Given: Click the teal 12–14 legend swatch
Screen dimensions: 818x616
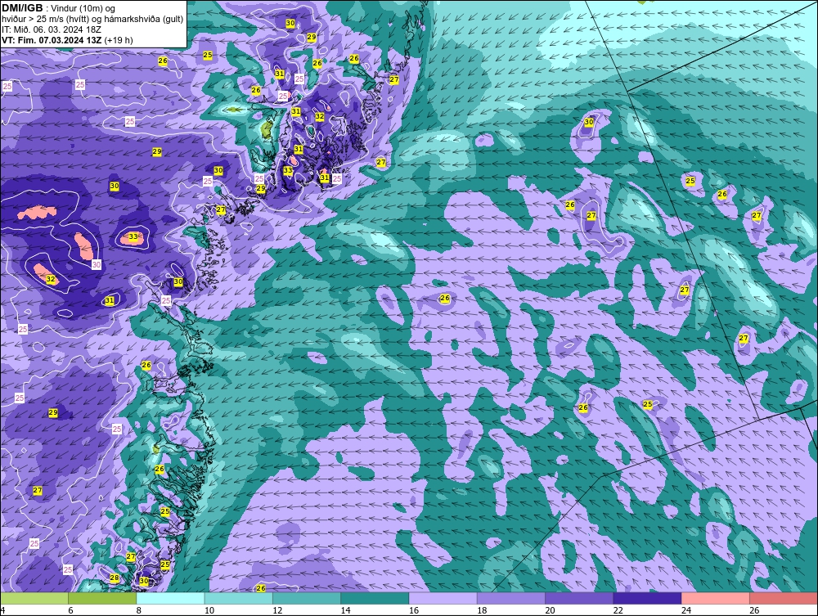Looking at the screenshot, I should (307, 598).
